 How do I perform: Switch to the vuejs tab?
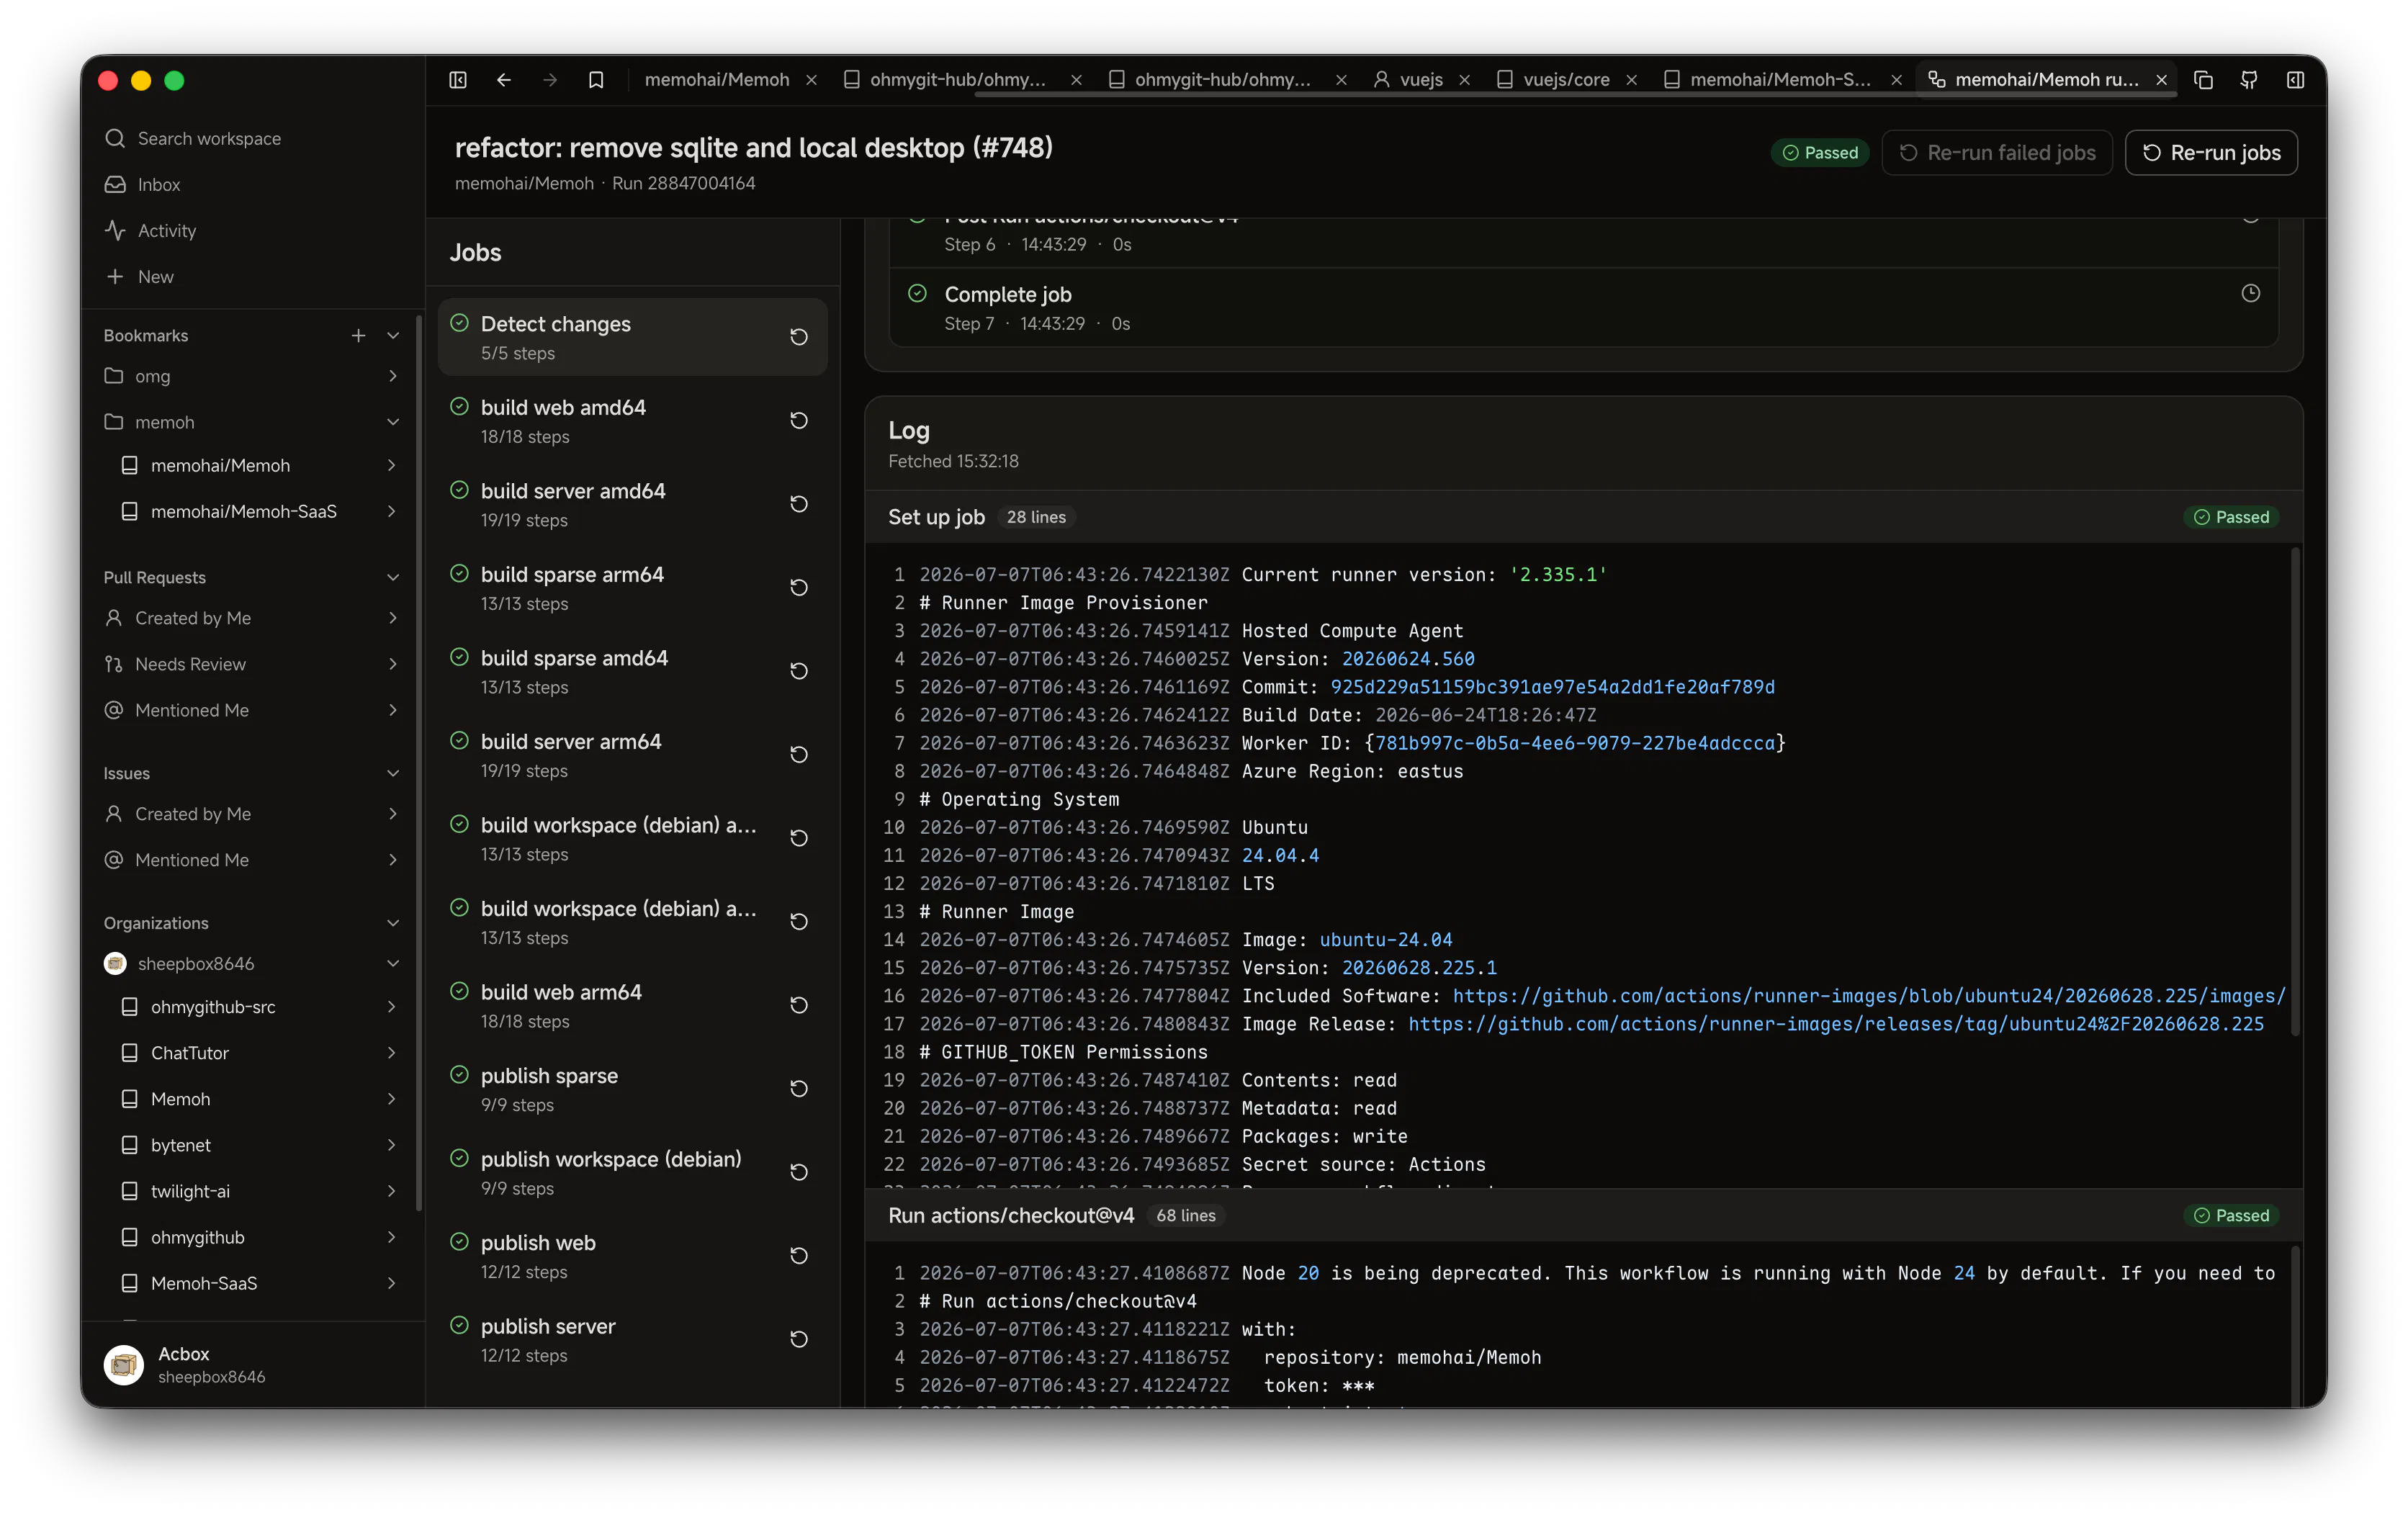[x=1421, y=80]
